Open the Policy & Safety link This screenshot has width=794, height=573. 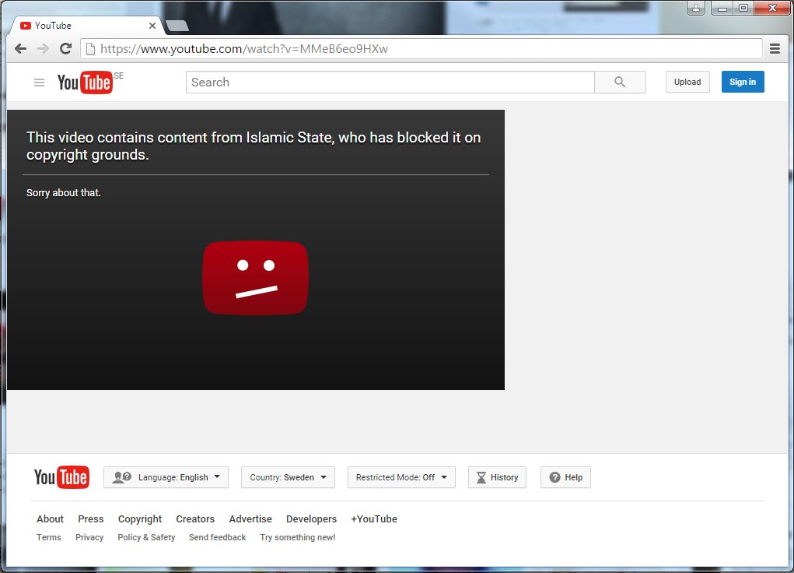coord(146,537)
